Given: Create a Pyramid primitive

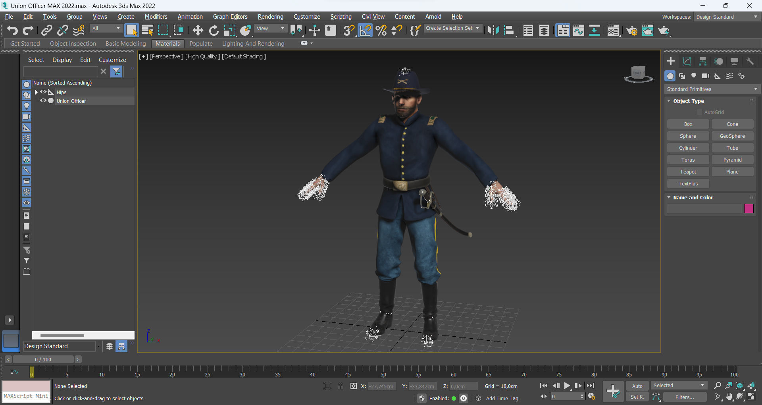Looking at the screenshot, I should tap(732, 160).
